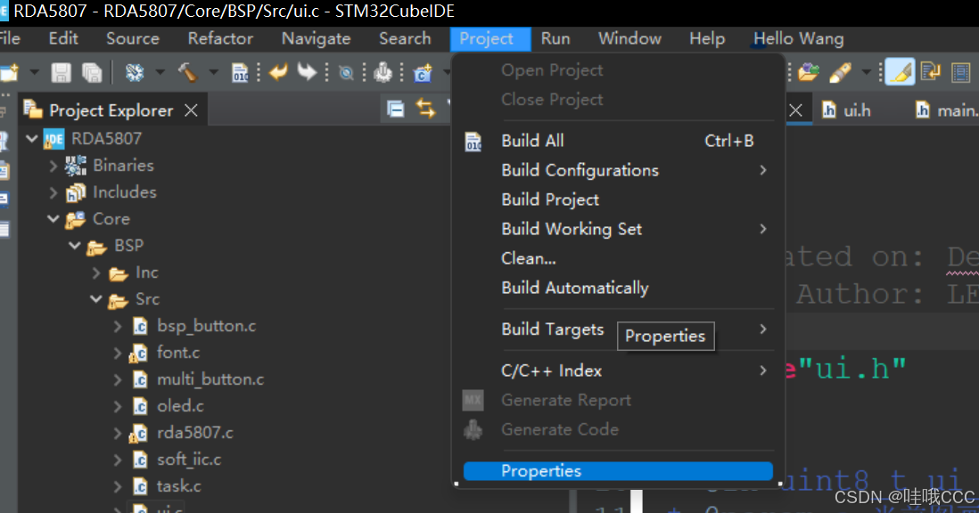Open the Help menu
This screenshot has width=979, height=513.
pyautogui.click(x=707, y=38)
